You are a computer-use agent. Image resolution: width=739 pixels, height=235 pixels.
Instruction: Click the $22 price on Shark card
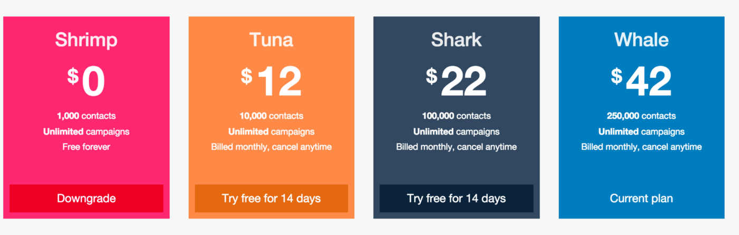pyautogui.click(x=456, y=81)
